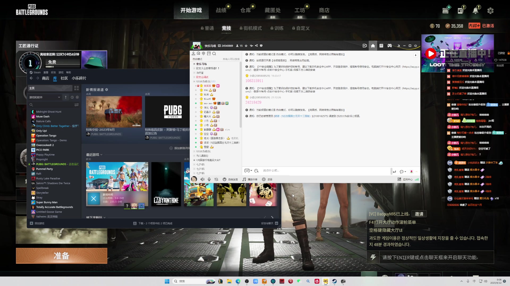Open YY channel search magnifier
Screen dimensions: 510x286
pyautogui.click(x=214, y=53)
